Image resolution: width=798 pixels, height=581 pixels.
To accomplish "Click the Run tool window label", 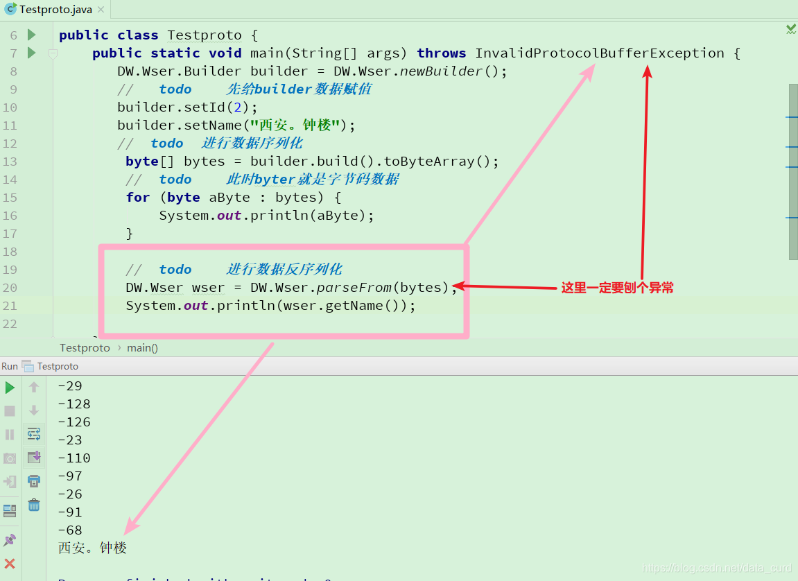I will [x=9, y=366].
